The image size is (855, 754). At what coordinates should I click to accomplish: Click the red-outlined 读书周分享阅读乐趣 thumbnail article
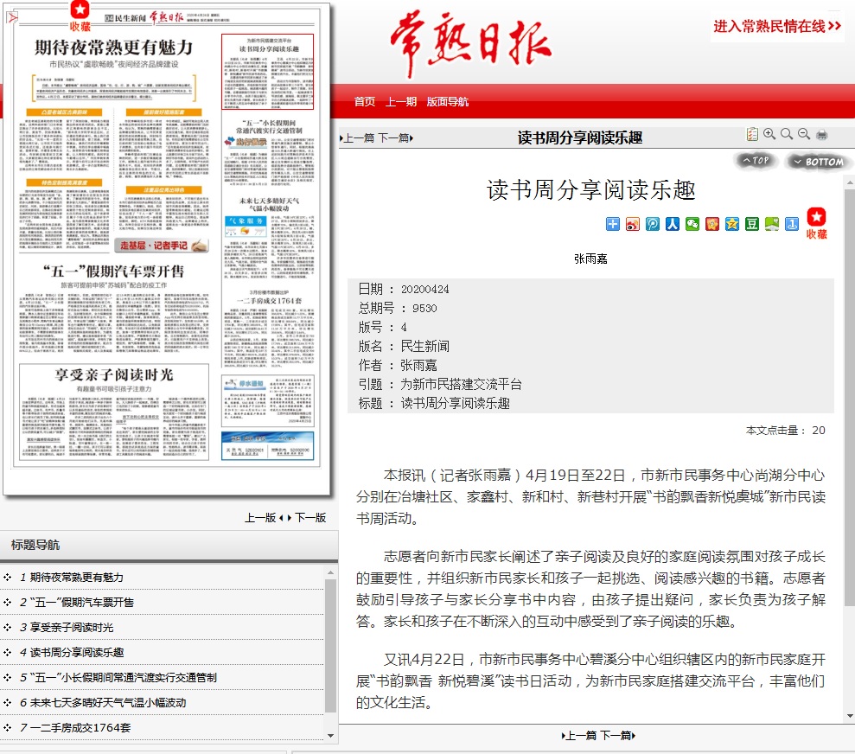(x=268, y=72)
